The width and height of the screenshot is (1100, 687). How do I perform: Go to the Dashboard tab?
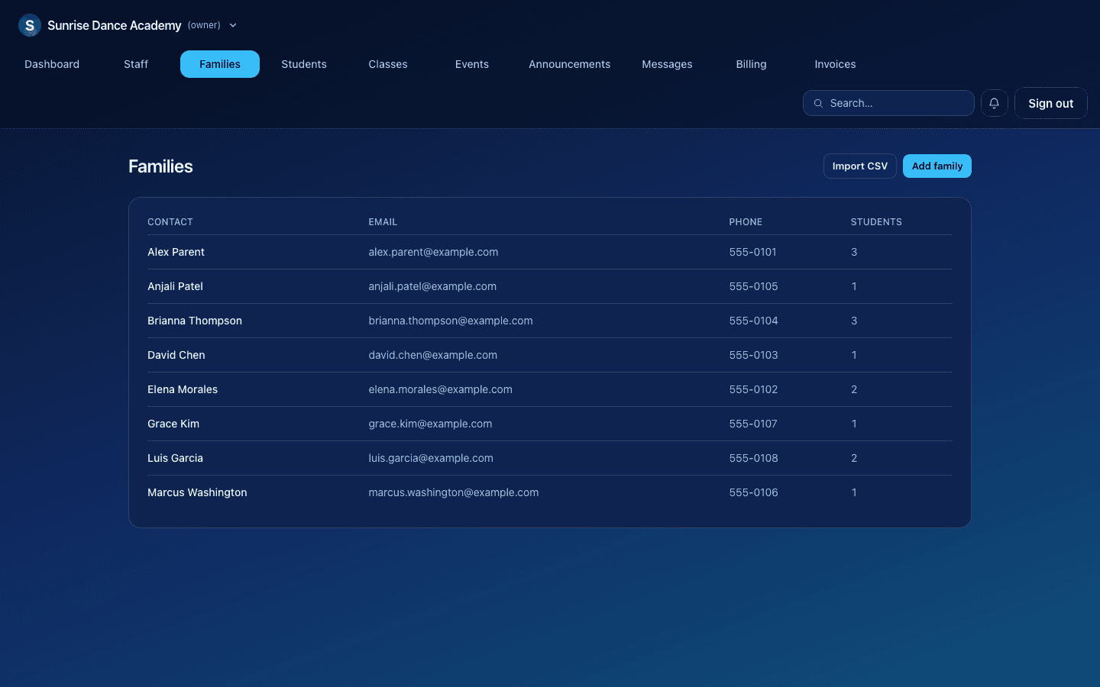tap(52, 64)
